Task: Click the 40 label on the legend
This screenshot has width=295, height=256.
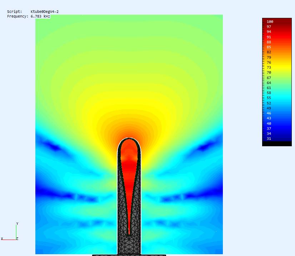Action: point(269,124)
